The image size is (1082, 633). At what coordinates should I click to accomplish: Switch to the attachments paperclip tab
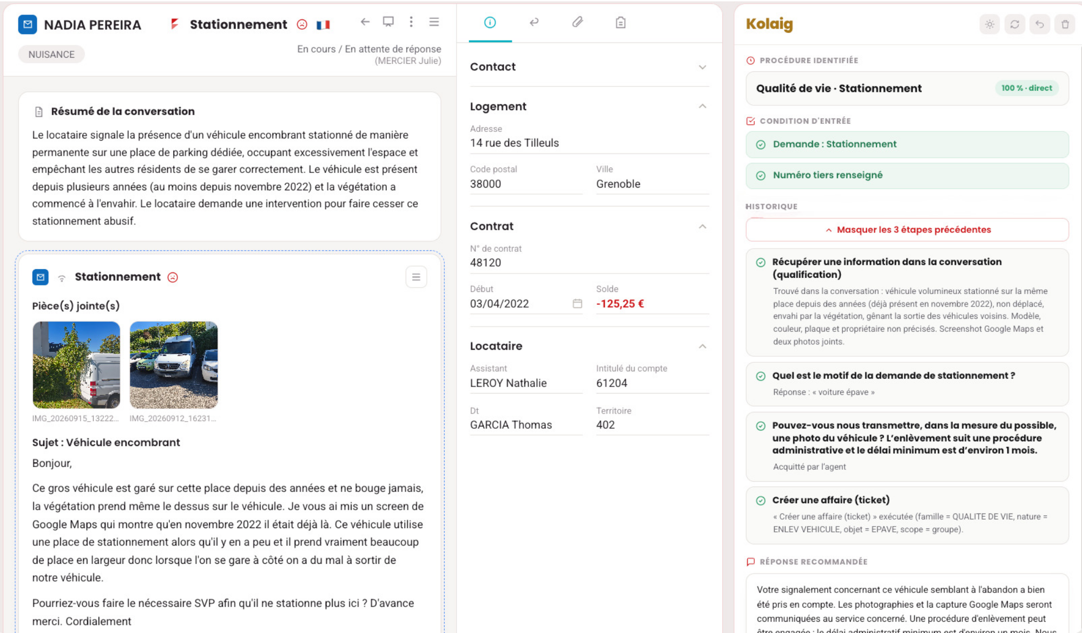578,22
